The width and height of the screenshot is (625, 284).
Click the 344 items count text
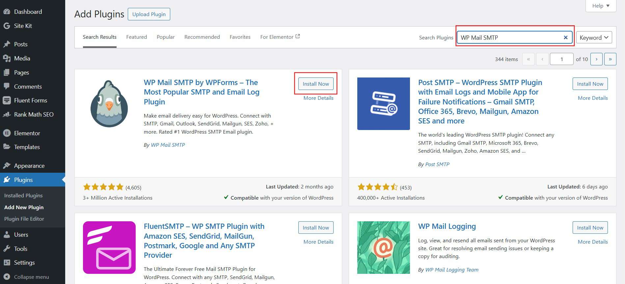click(506, 59)
